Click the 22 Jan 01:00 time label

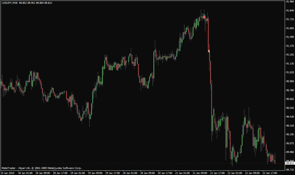click(235, 173)
